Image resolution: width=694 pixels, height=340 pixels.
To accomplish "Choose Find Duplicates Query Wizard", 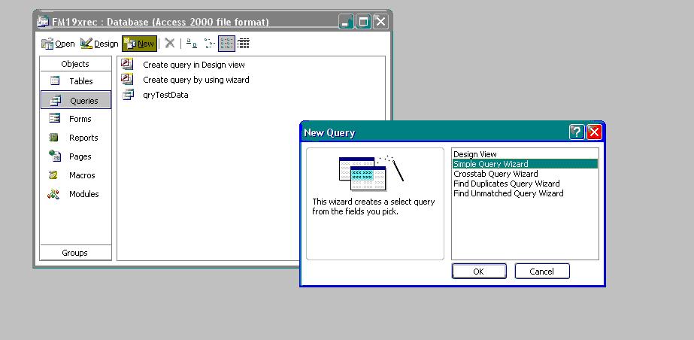I will pyautogui.click(x=525, y=184).
